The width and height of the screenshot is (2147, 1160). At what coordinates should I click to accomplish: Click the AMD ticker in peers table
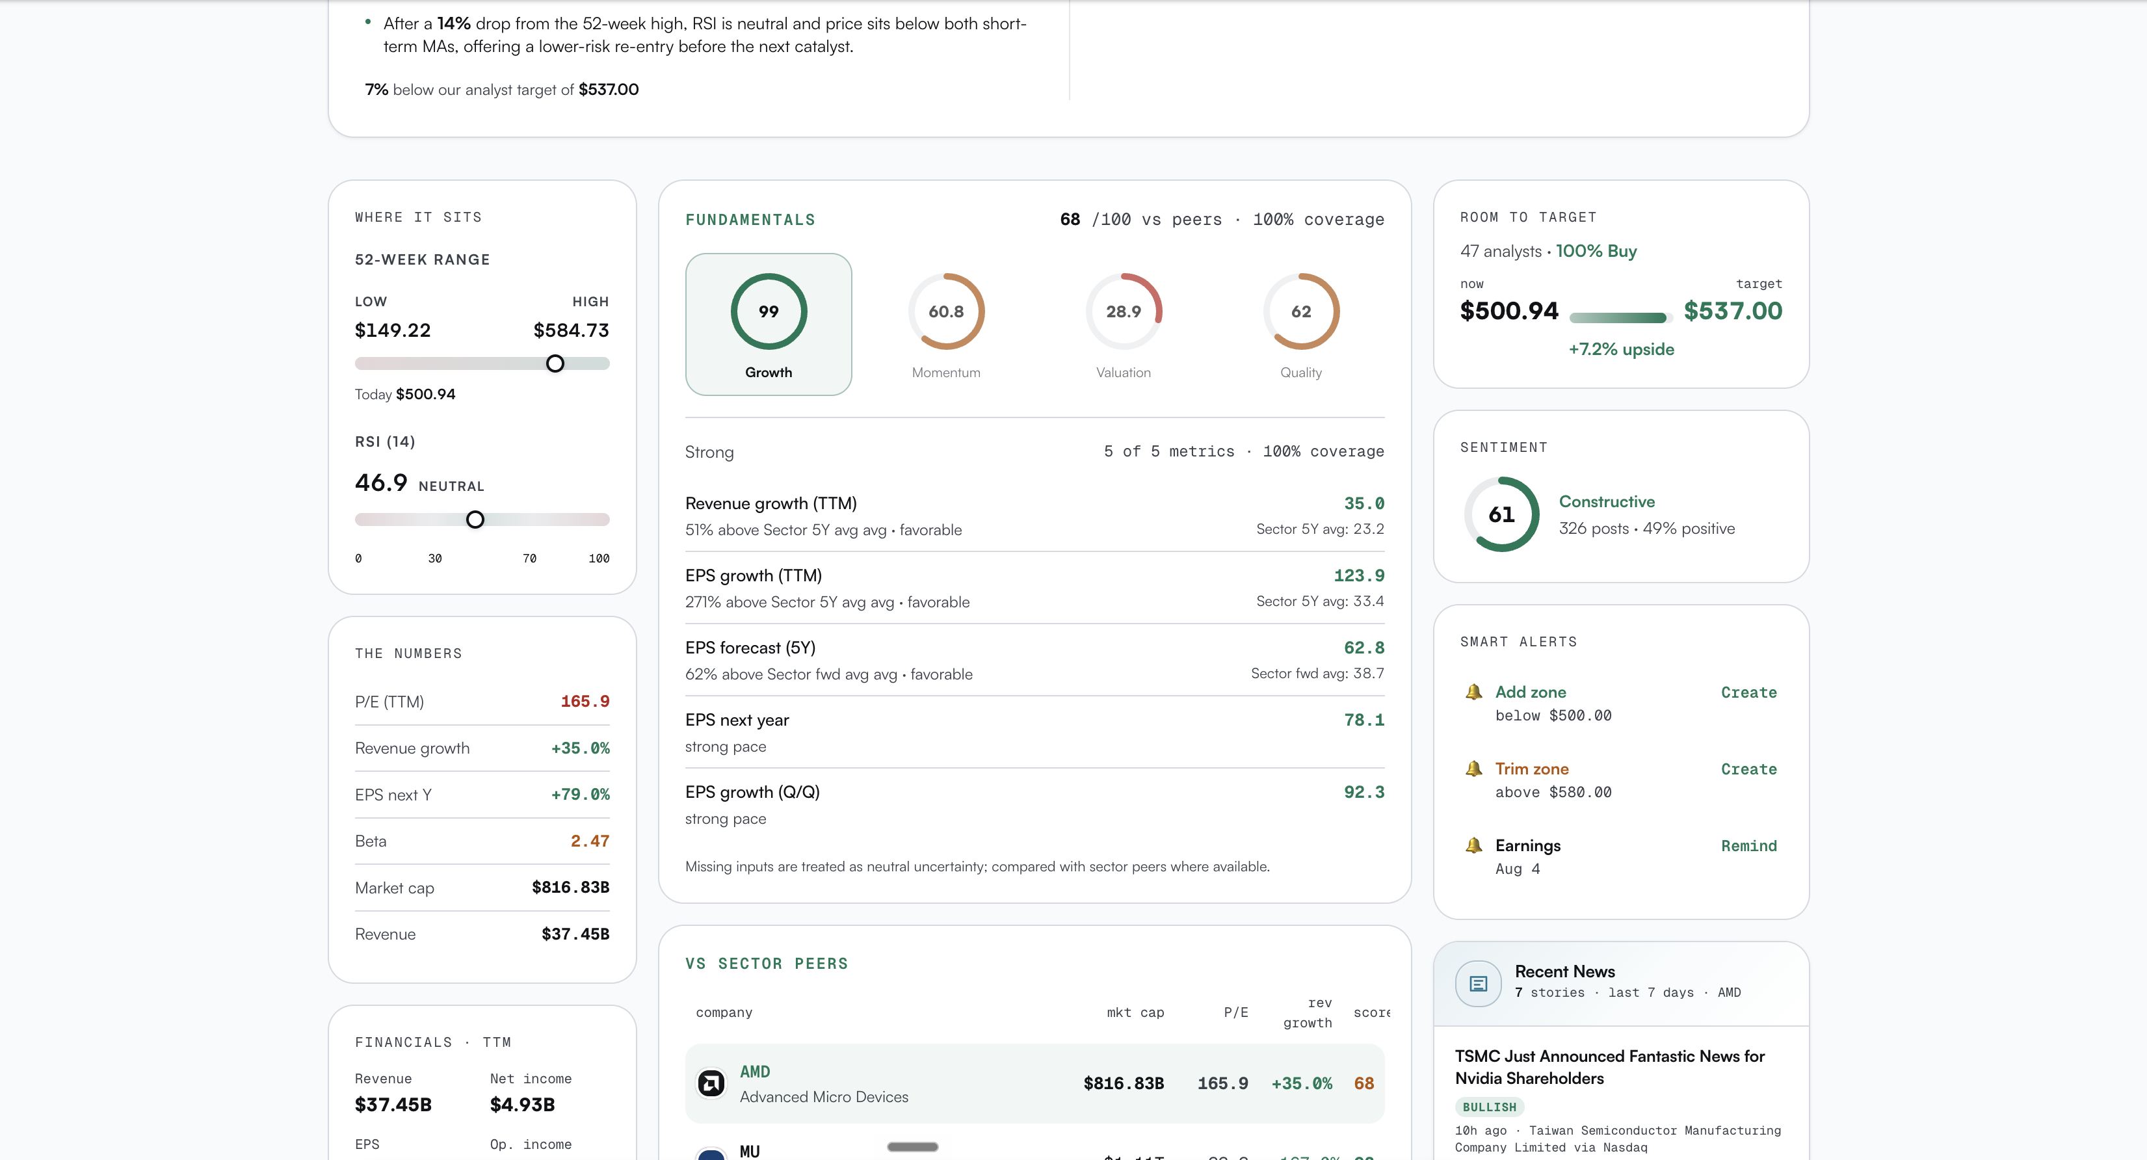pos(754,1072)
